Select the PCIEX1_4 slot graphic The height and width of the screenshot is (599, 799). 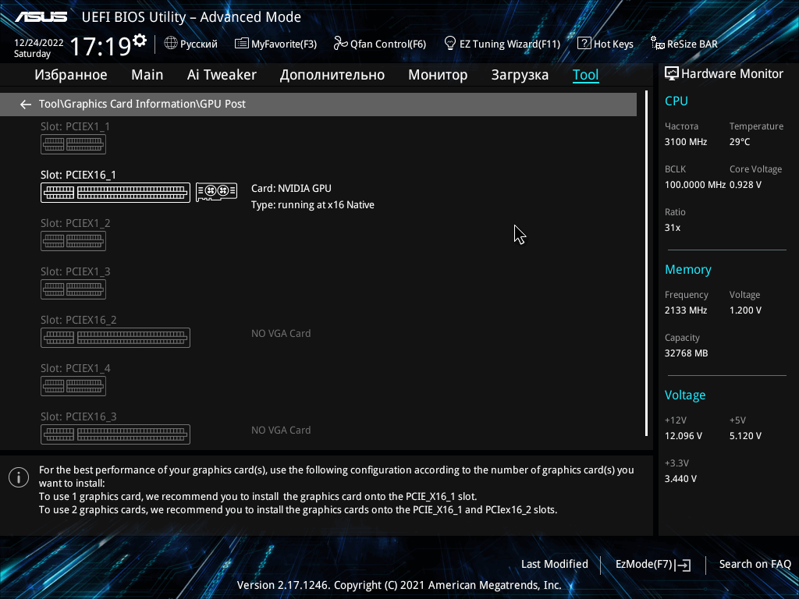73,386
